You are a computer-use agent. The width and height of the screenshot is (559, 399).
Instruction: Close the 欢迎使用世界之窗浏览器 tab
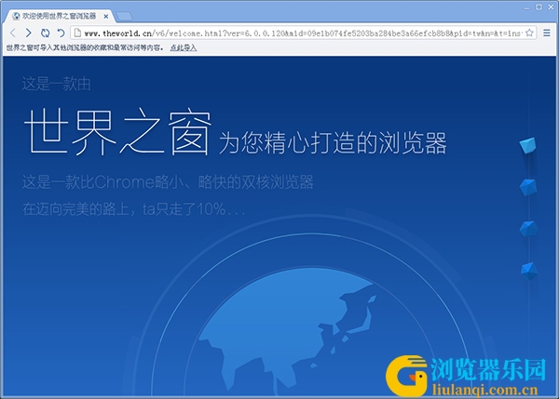point(106,17)
